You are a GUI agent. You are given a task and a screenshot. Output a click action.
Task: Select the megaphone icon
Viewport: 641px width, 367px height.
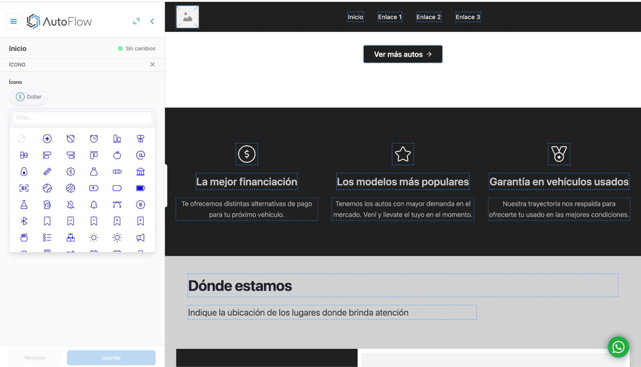pos(140,238)
